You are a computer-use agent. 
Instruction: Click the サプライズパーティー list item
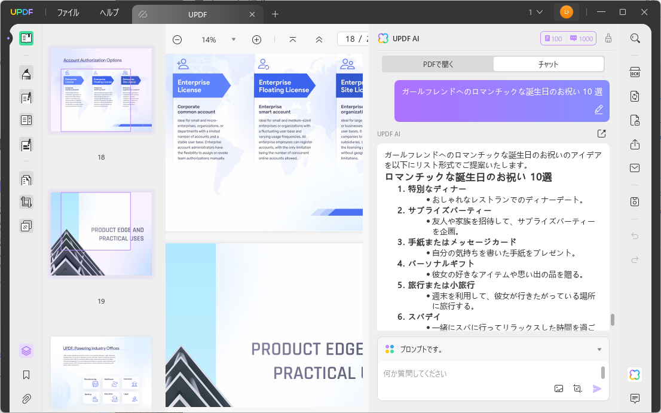pos(450,210)
